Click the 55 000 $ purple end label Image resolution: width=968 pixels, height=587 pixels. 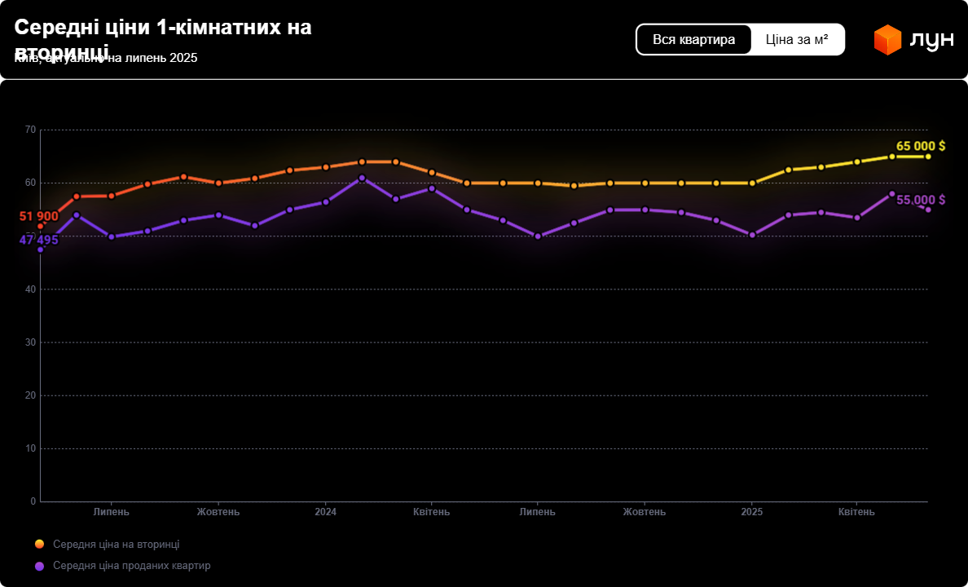click(x=921, y=200)
